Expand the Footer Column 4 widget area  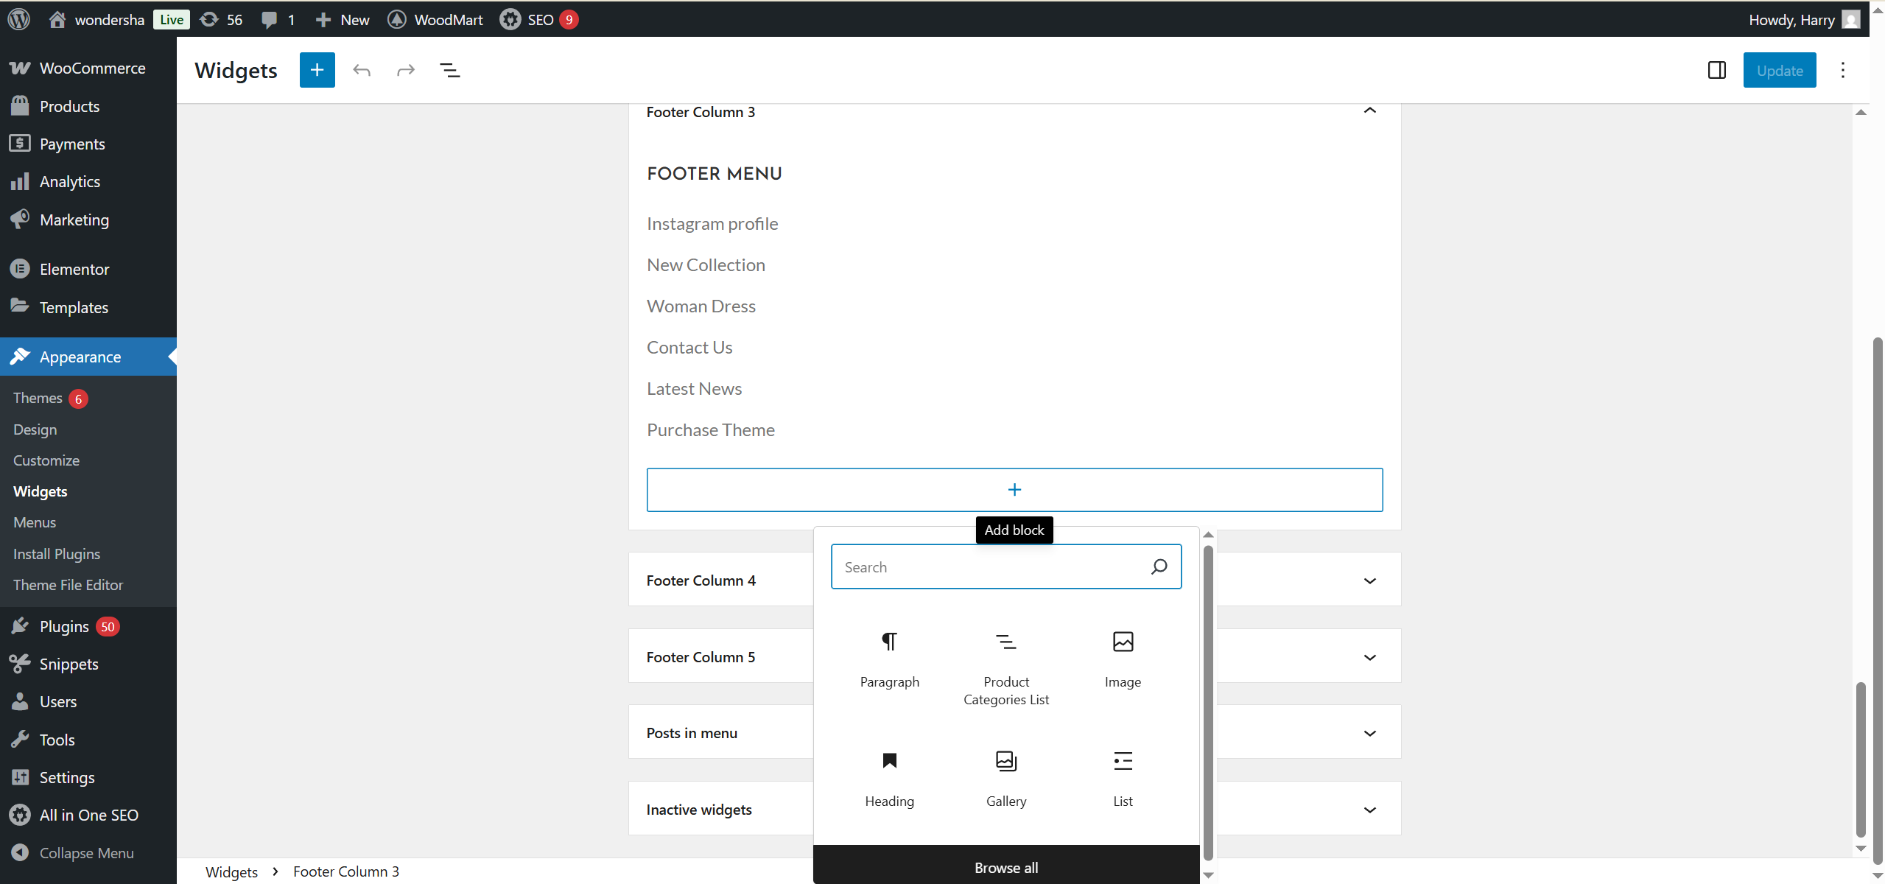coord(1369,580)
